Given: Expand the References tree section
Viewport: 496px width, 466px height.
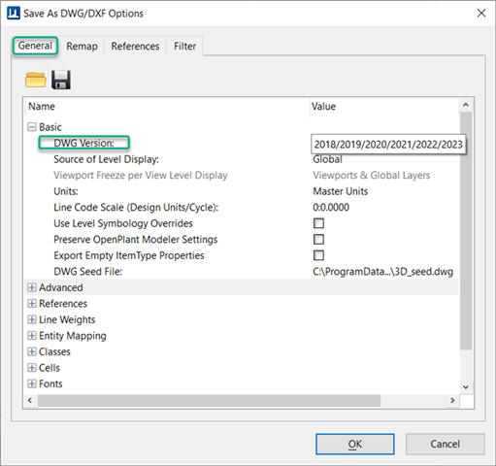Looking at the screenshot, I should 32,304.
